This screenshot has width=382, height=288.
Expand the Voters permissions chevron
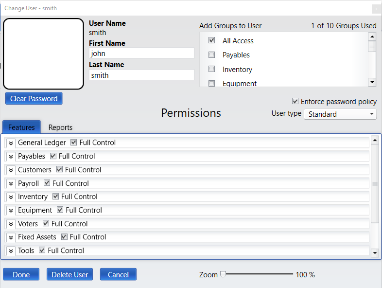pos(11,224)
